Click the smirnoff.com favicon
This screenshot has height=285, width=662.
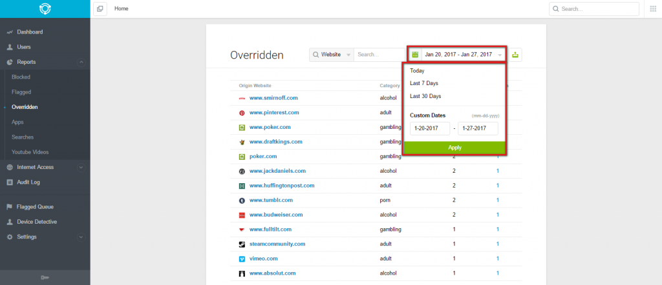pyautogui.click(x=242, y=98)
